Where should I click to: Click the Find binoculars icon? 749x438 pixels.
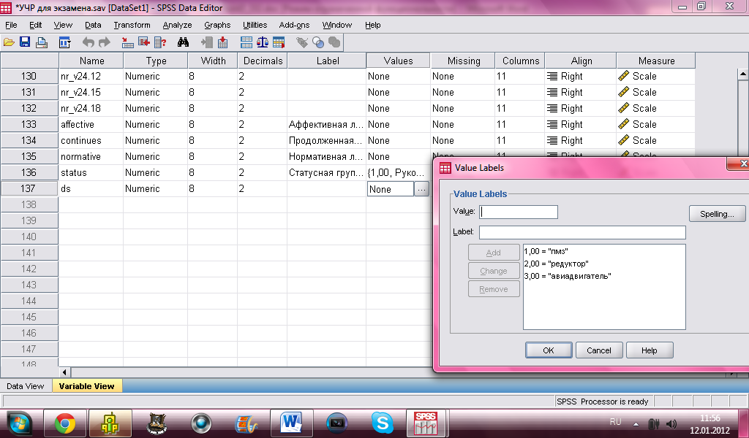pos(183,42)
